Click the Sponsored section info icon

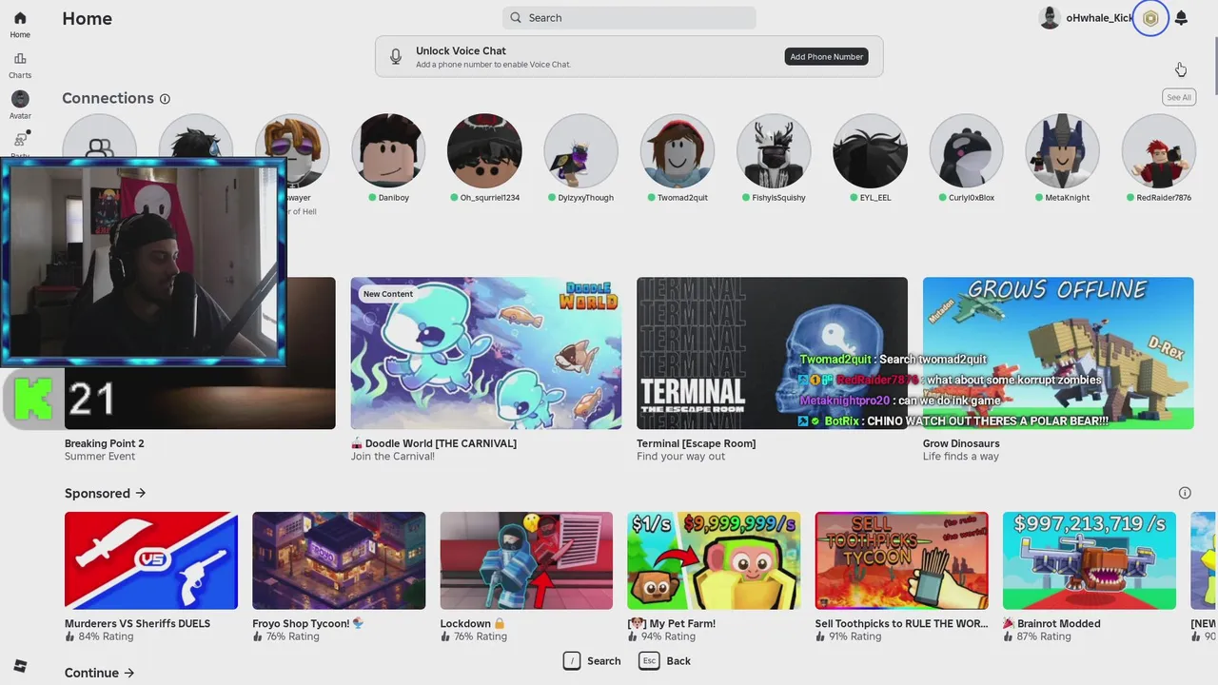(x=1185, y=493)
